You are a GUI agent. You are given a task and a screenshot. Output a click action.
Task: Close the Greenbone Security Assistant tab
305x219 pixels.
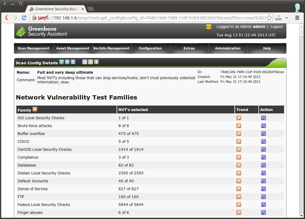(x=83, y=9)
